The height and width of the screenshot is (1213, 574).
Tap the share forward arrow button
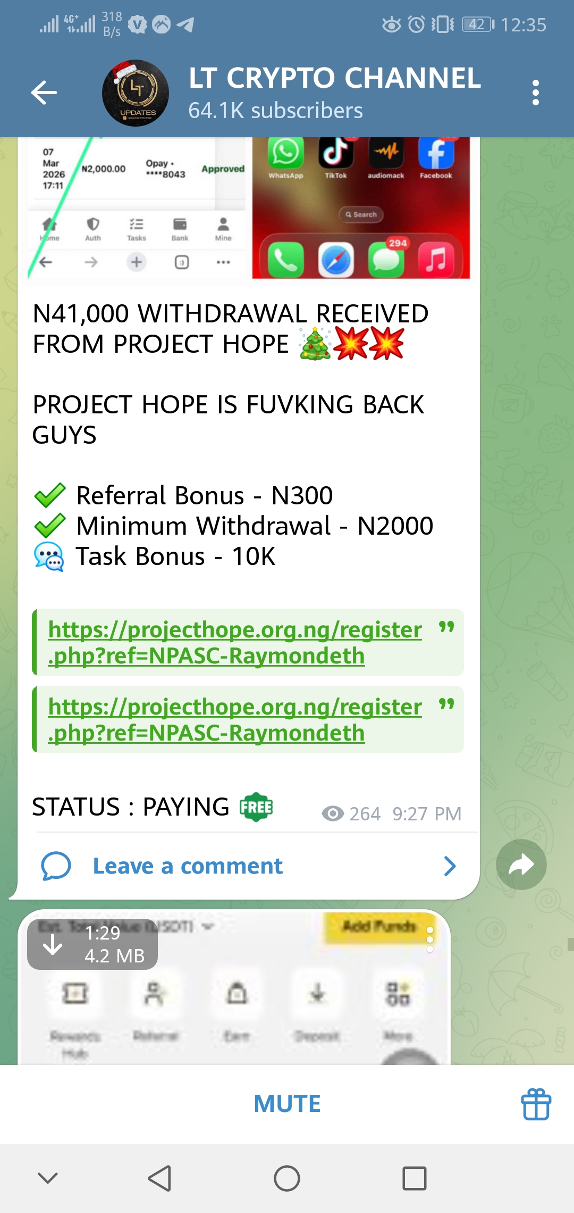pos(521,865)
